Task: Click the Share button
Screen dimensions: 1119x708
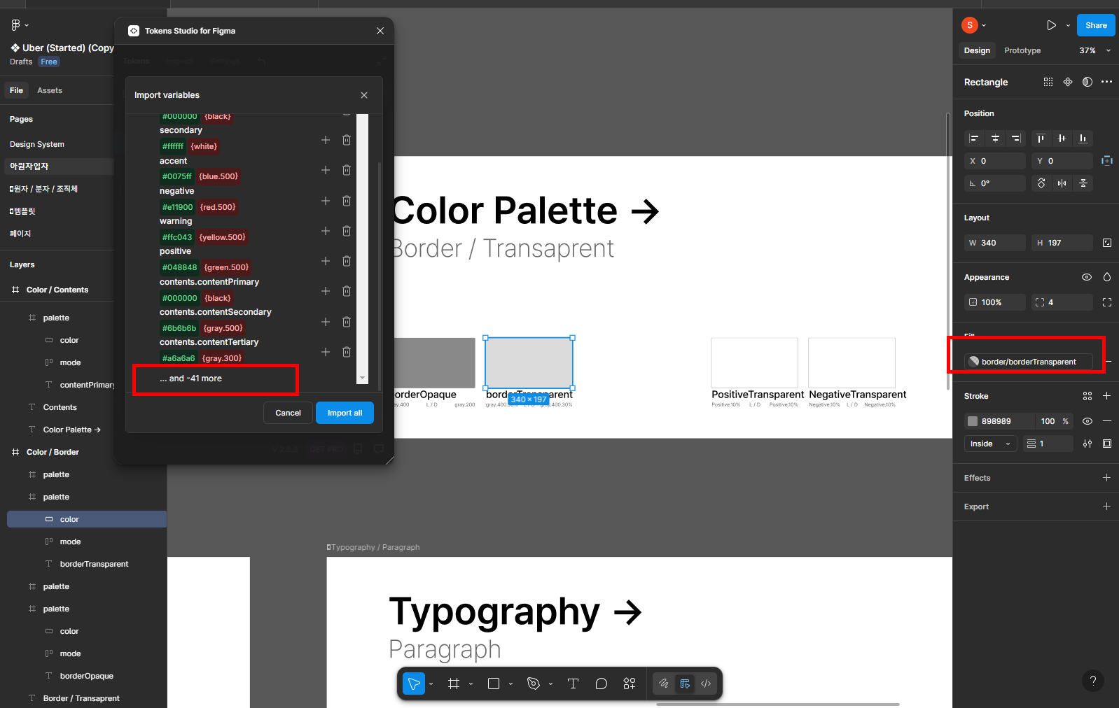Action: pos(1096,25)
